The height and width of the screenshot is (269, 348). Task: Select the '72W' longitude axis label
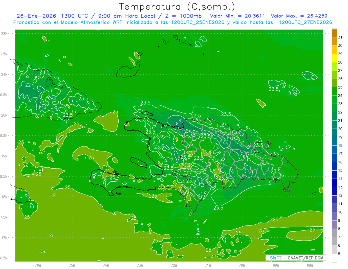click(x=174, y=265)
